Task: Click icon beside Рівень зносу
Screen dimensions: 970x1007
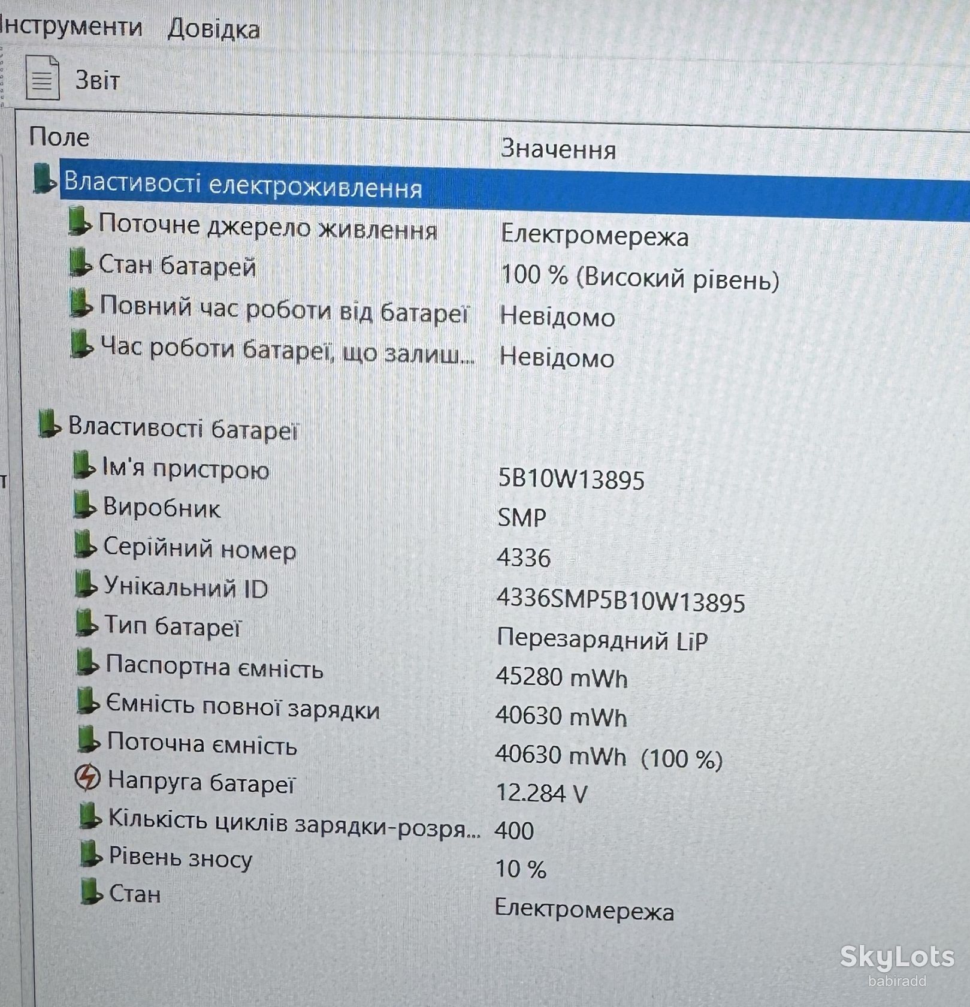Action: point(91,855)
